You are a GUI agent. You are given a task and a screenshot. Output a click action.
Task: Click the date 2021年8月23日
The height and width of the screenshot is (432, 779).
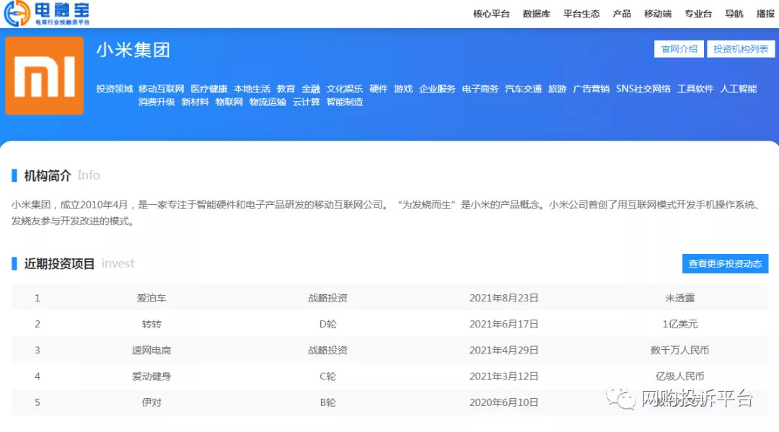503,298
